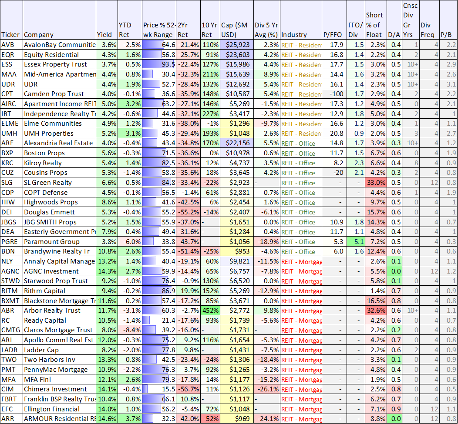Click the 5.1 FFO/Div cell for PGRE
The image size is (458, 424).
pyautogui.click(x=356, y=242)
